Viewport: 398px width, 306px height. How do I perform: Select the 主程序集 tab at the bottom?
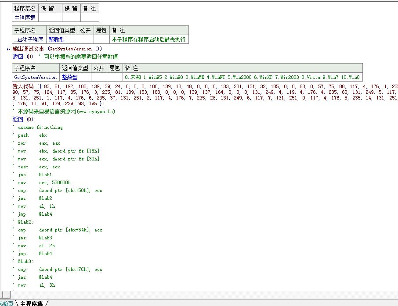pyautogui.click(x=32, y=303)
